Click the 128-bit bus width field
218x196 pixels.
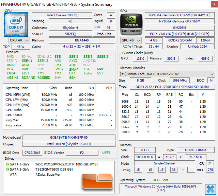205,40
